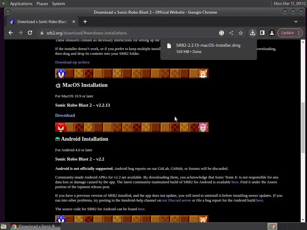Open the 'our Discord server' link
This screenshot has width=307, height=230.
[x=176, y=200]
